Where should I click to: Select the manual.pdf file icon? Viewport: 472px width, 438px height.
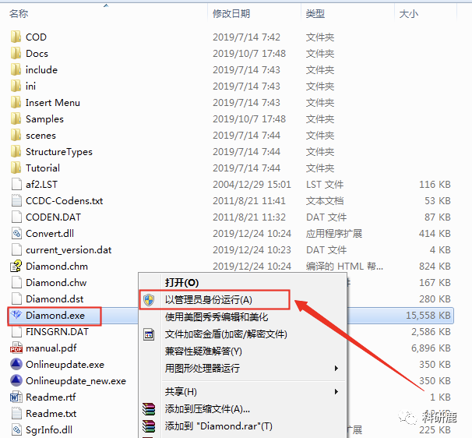click(x=16, y=348)
